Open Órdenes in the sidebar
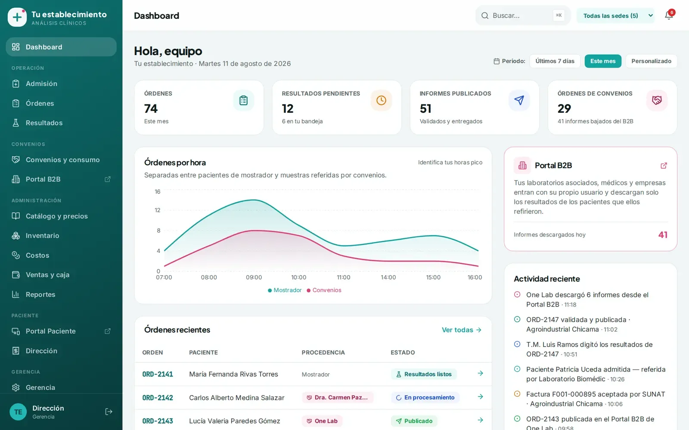 coord(61,103)
